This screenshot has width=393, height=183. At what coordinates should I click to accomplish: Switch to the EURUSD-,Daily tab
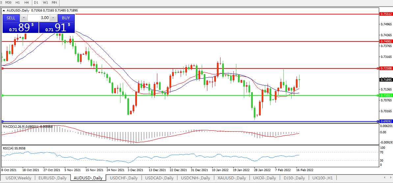tap(52, 178)
